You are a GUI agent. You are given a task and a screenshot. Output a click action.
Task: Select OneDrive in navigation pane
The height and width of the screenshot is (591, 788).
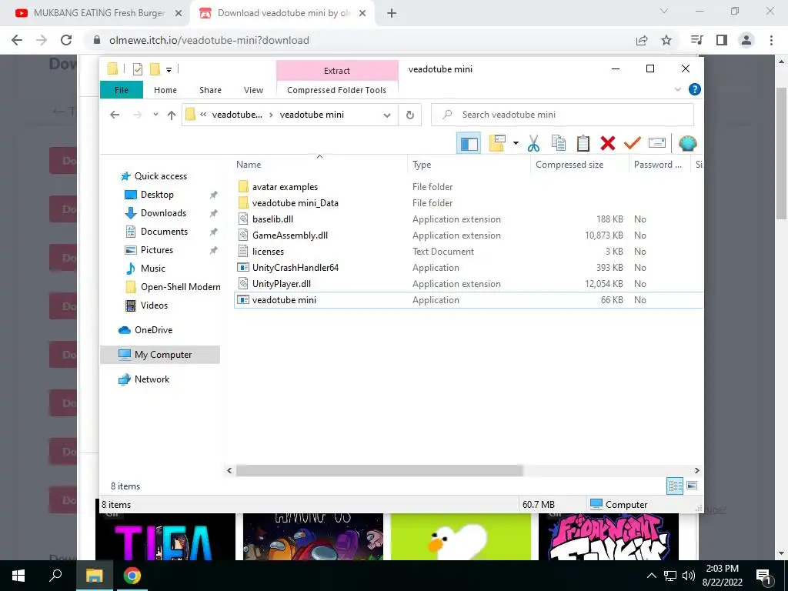153,330
